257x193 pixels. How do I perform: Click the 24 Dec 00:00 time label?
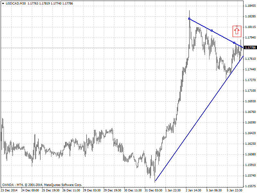pos(30,190)
